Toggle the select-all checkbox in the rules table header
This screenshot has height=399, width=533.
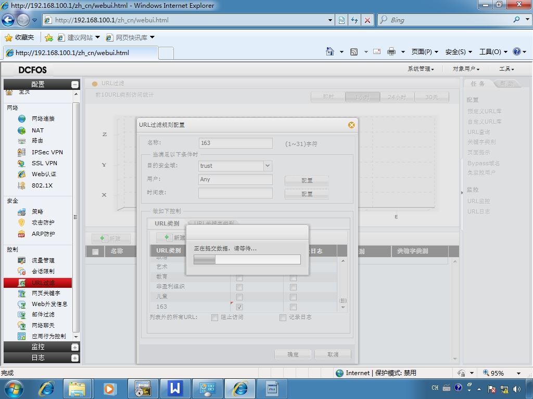point(96,252)
